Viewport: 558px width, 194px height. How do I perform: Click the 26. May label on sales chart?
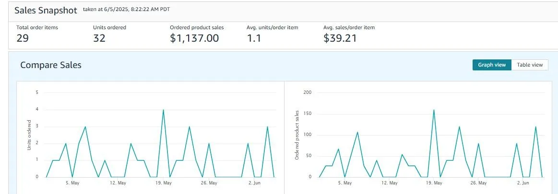[x=479, y=183]
